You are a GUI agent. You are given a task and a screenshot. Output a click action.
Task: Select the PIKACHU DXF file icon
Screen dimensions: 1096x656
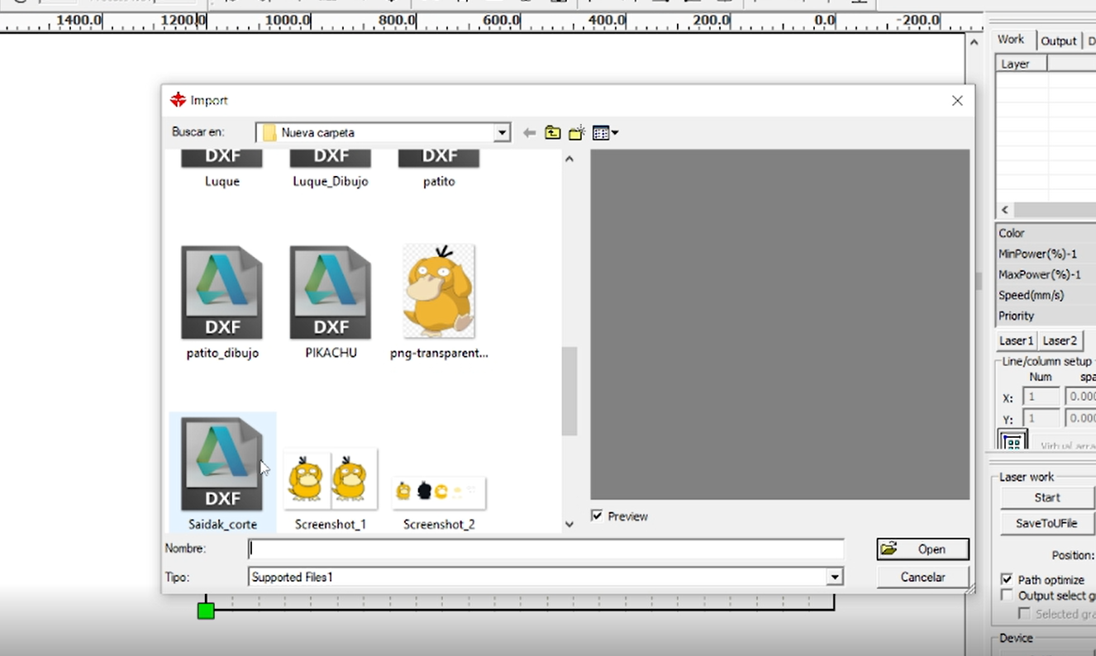coord(331,293)
